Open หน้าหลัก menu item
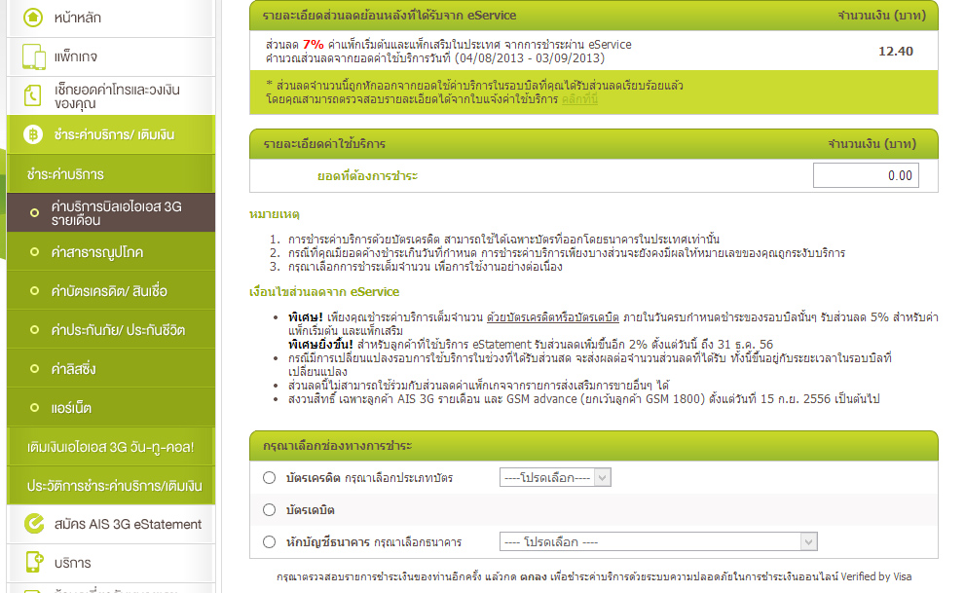This screenshot has width=965, height=593. point(111,18)
